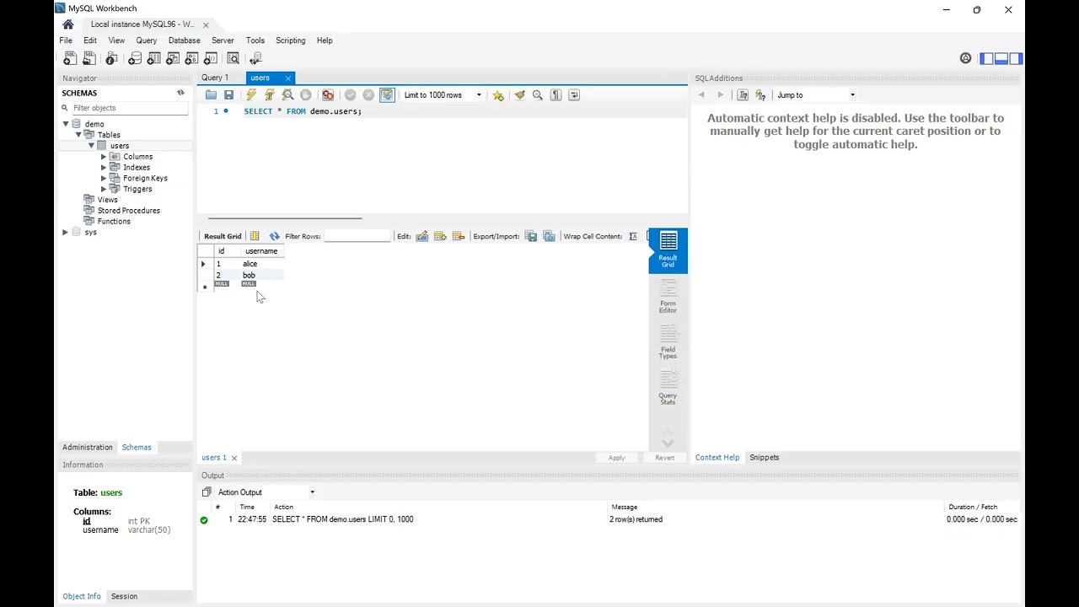This screenshot has width=1079, height=607.
Task: Toggle automatic context help
Action: click(743, 95)
